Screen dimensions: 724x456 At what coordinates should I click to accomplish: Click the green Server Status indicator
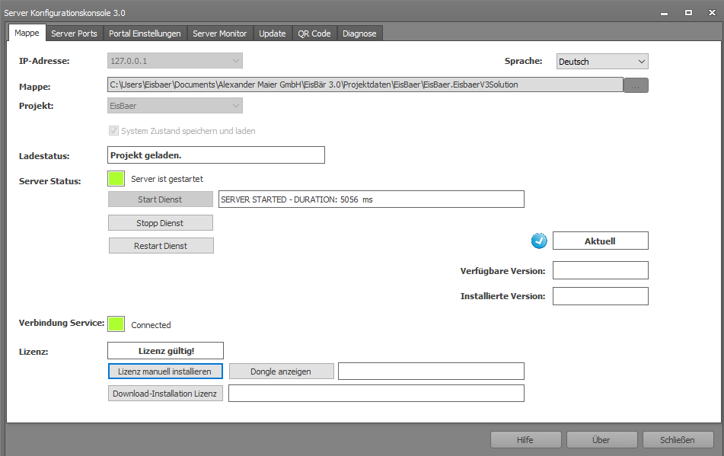[x=116, y=179]
